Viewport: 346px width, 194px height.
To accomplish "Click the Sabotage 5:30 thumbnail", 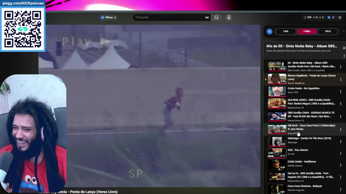I will click(277, 141).
